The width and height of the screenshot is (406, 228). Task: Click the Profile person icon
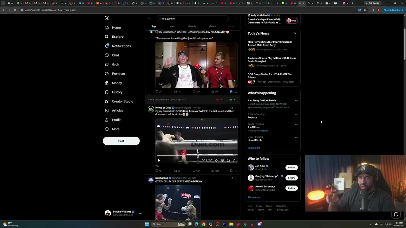click(x=107, y=120)
